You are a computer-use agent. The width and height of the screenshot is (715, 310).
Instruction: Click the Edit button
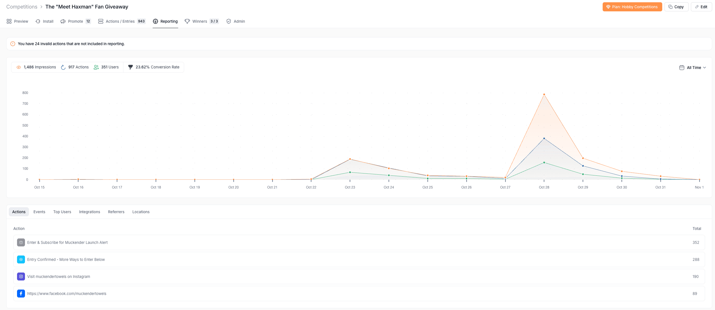coord(701,7)
